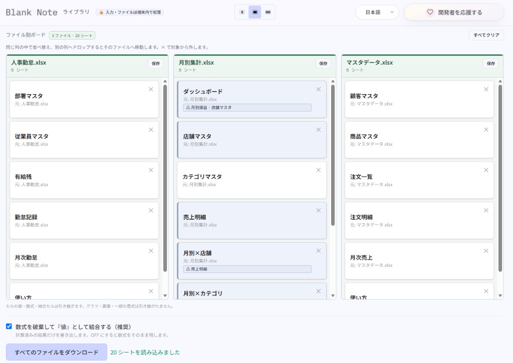Open the ライブラリ link

pyautogui.click(x=76, y=12)
